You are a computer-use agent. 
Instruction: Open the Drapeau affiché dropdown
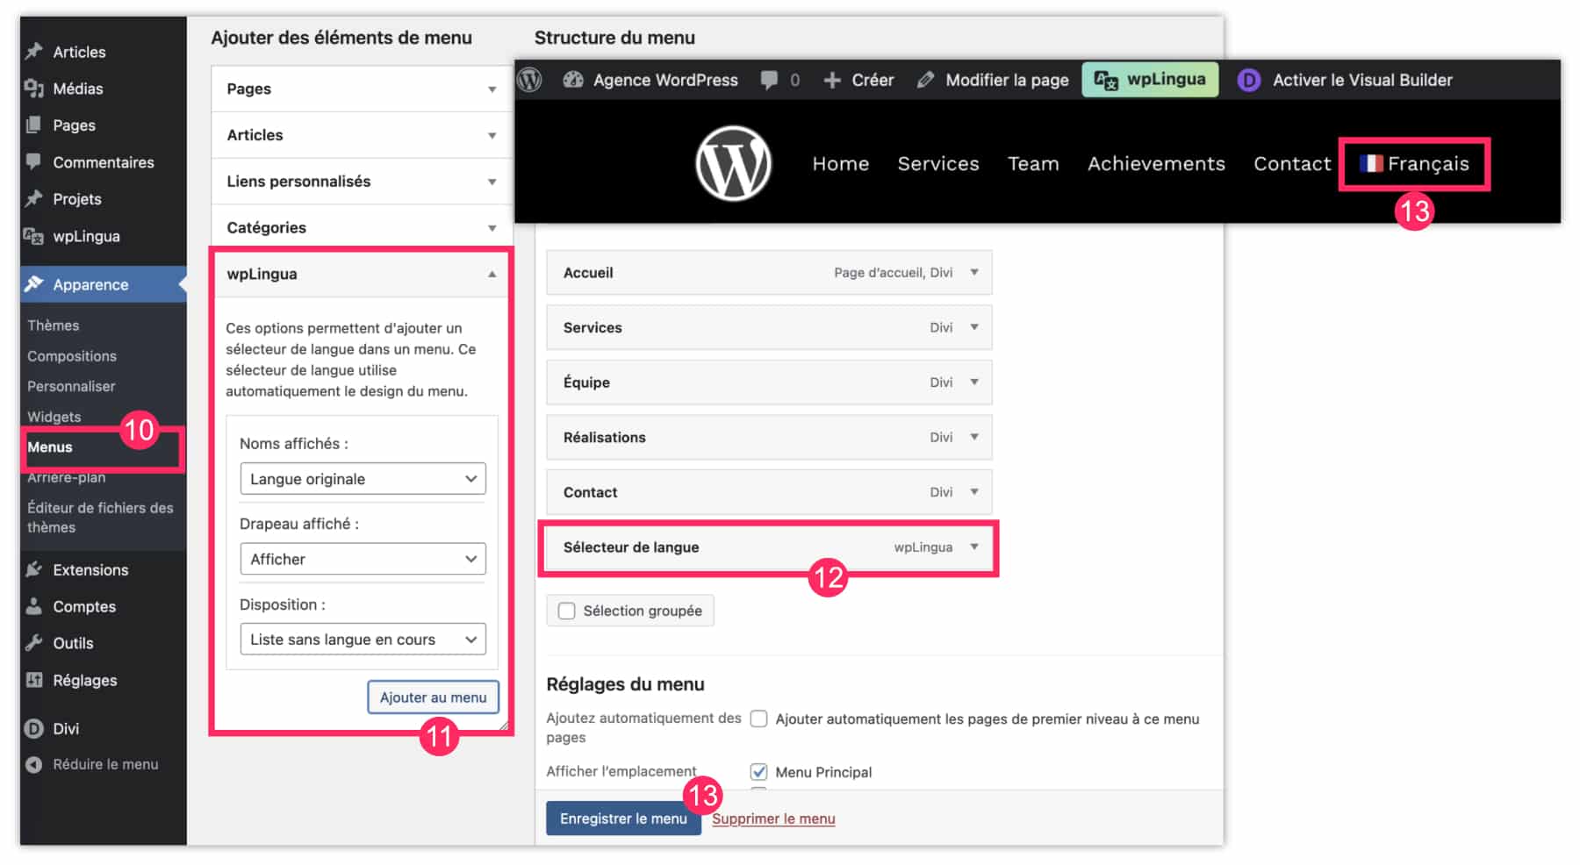(x=363, y=559)
